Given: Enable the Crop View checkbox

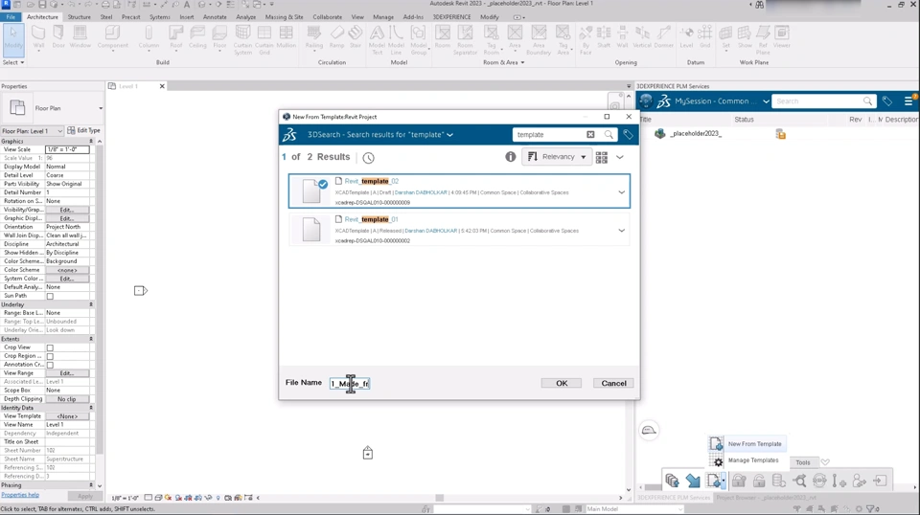Looking at the screenshot, I should point(50,348).
